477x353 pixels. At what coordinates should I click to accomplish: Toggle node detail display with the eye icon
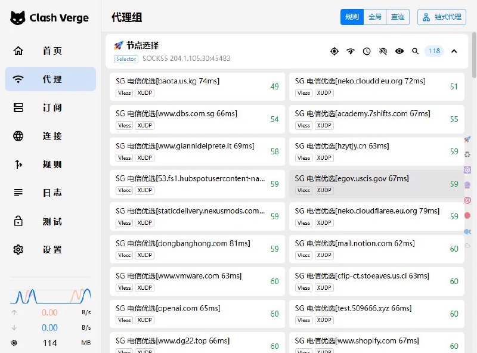tap(399, 51)
